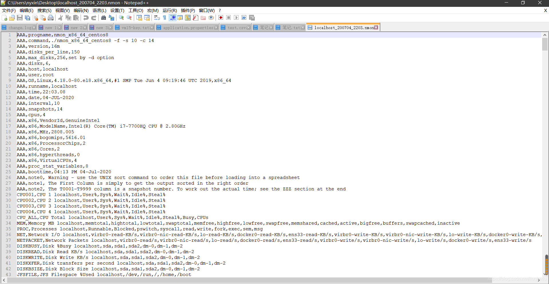Close the change.log tab
Viewport: 549px width, 284px height.
tap(34, 28)
